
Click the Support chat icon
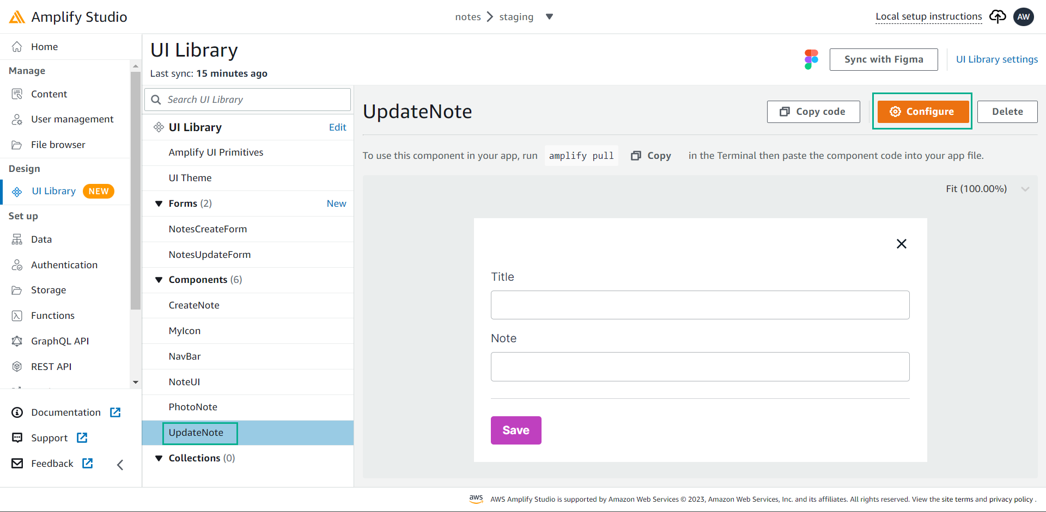[17, 438]
